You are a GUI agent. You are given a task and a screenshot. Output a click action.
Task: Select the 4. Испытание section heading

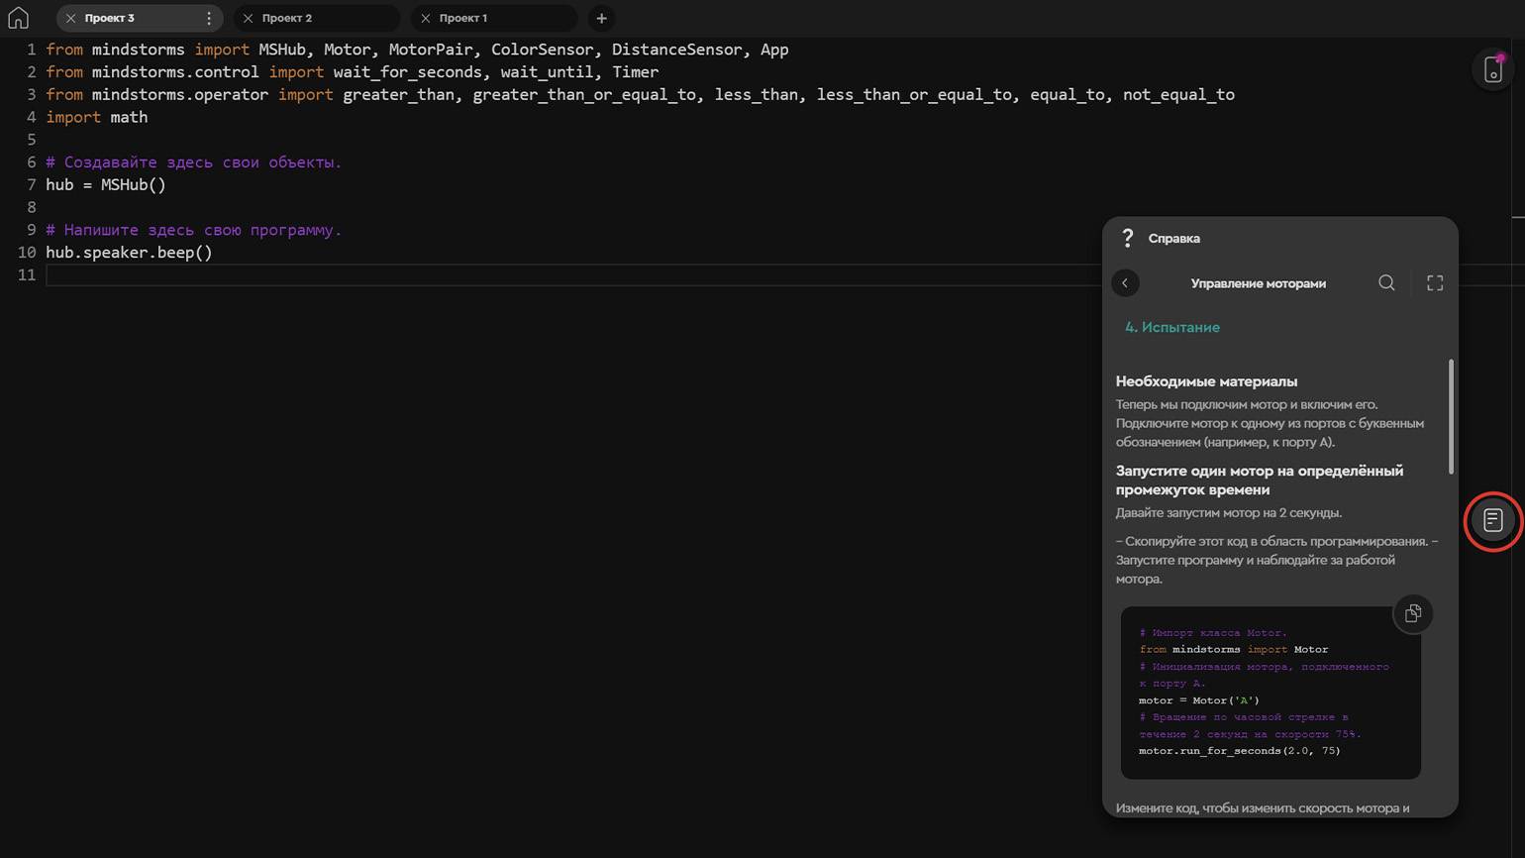(1171, 327)
